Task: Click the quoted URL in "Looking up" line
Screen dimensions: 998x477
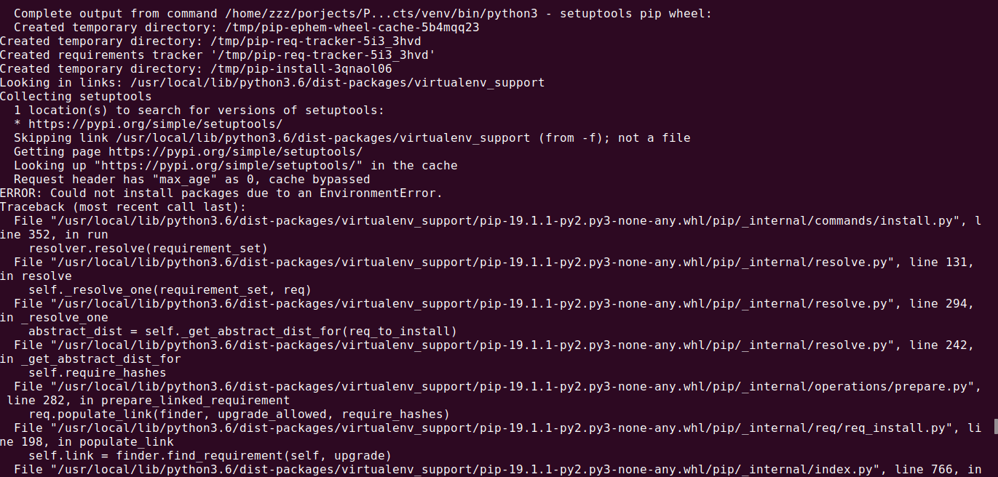Action: [x=242, y=166]
